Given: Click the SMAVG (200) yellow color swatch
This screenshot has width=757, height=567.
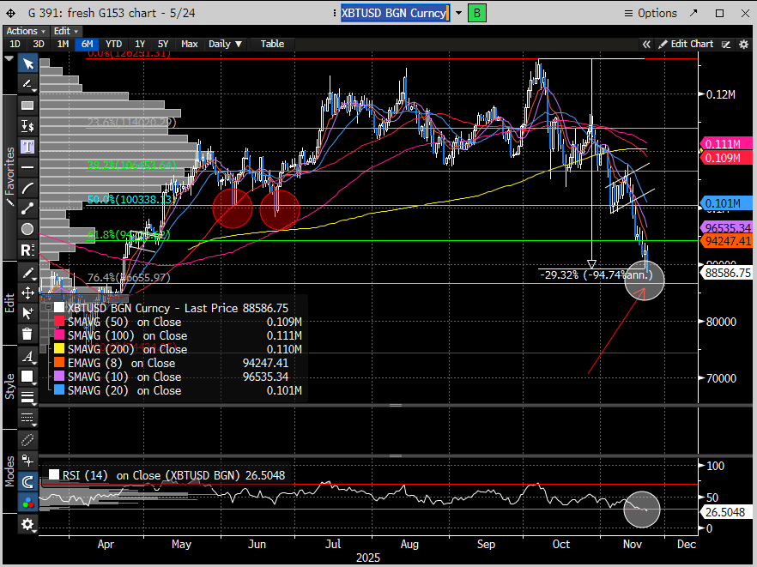Looking at the screenshot, I should (x=59, y=349).
